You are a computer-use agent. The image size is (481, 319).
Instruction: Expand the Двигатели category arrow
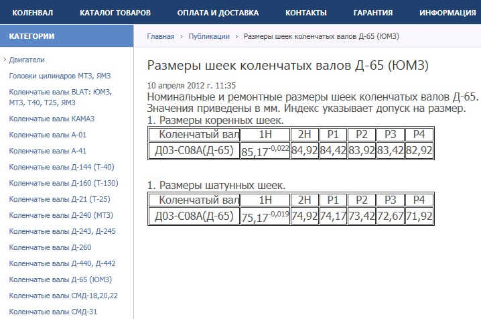5,60
